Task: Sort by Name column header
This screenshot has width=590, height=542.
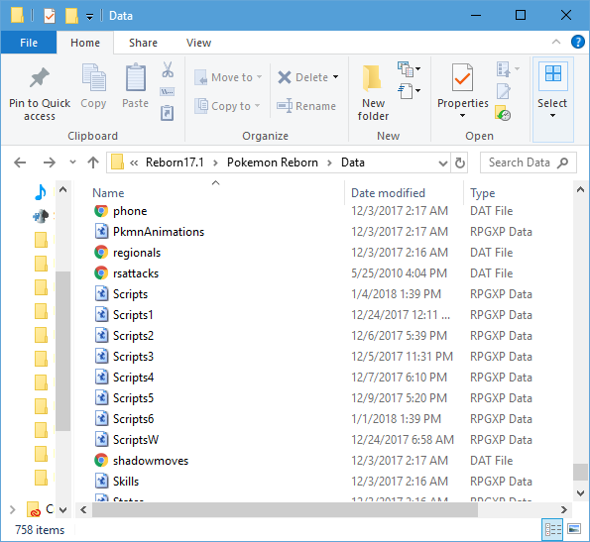Action: [108, 193]
